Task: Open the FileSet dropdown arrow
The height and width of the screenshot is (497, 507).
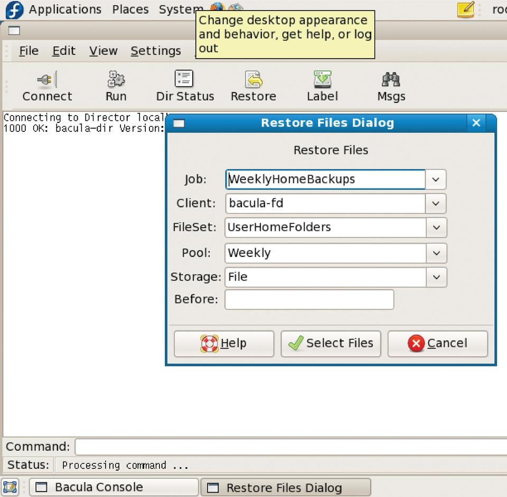Action: pyautogui.click(x=436, y=227)
